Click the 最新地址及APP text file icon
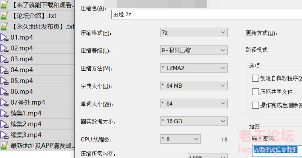Image resolution: width=302 pixels, height=158 pixels. [4, 146]
